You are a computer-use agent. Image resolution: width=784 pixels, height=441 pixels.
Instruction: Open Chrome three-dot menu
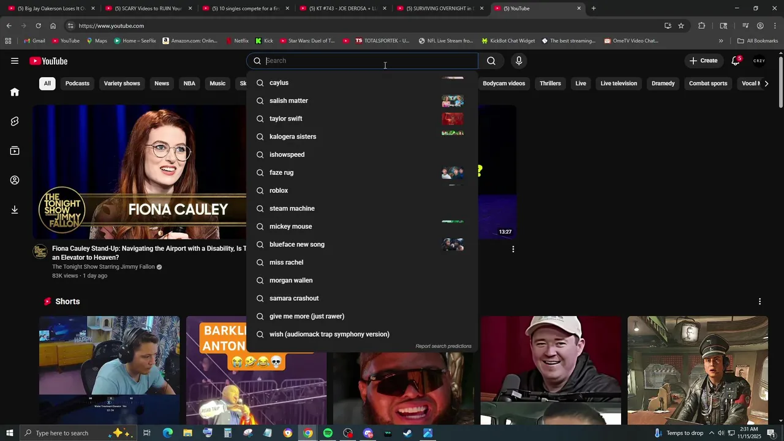point(775,26)
